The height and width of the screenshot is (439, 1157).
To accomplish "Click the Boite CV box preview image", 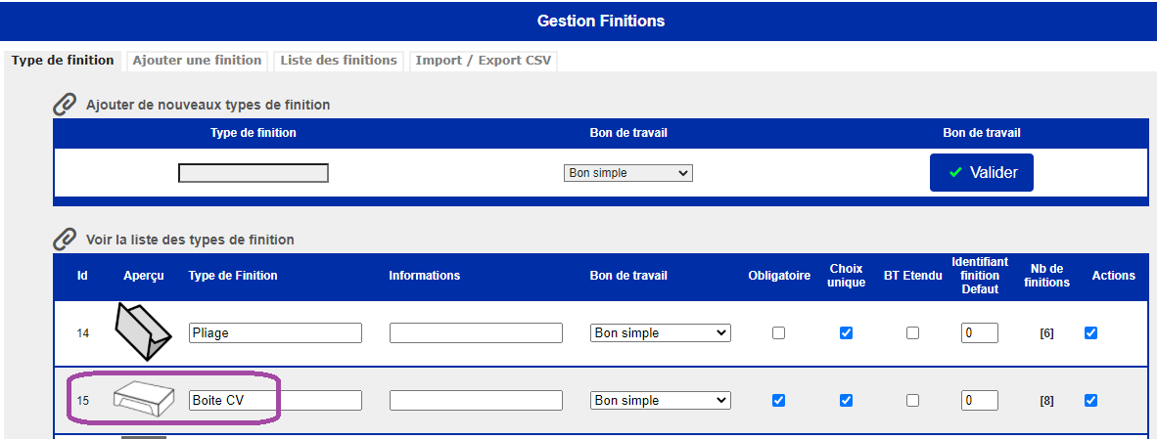I will coord(143,400).
